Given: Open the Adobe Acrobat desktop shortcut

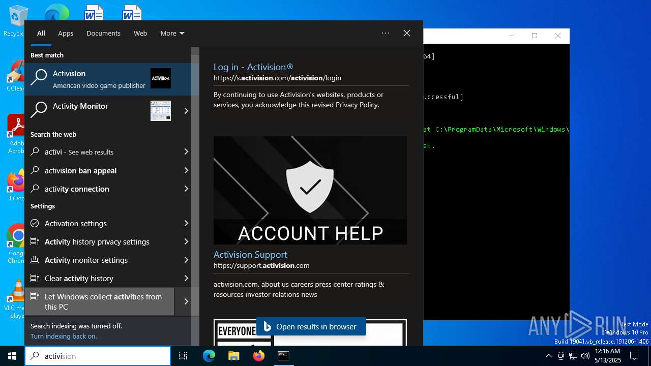Looking at the screenshot, I should [15, 134].
